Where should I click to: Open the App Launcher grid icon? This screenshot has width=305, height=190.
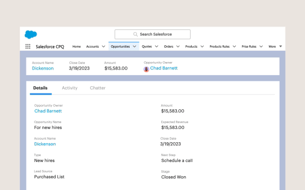(x=28, y=46)
